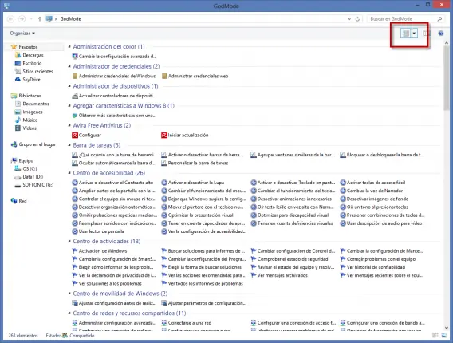Collapse Centro de redes y recursos compartidos
The width and height of the screenshot is (453, 343).
(69, 313)
